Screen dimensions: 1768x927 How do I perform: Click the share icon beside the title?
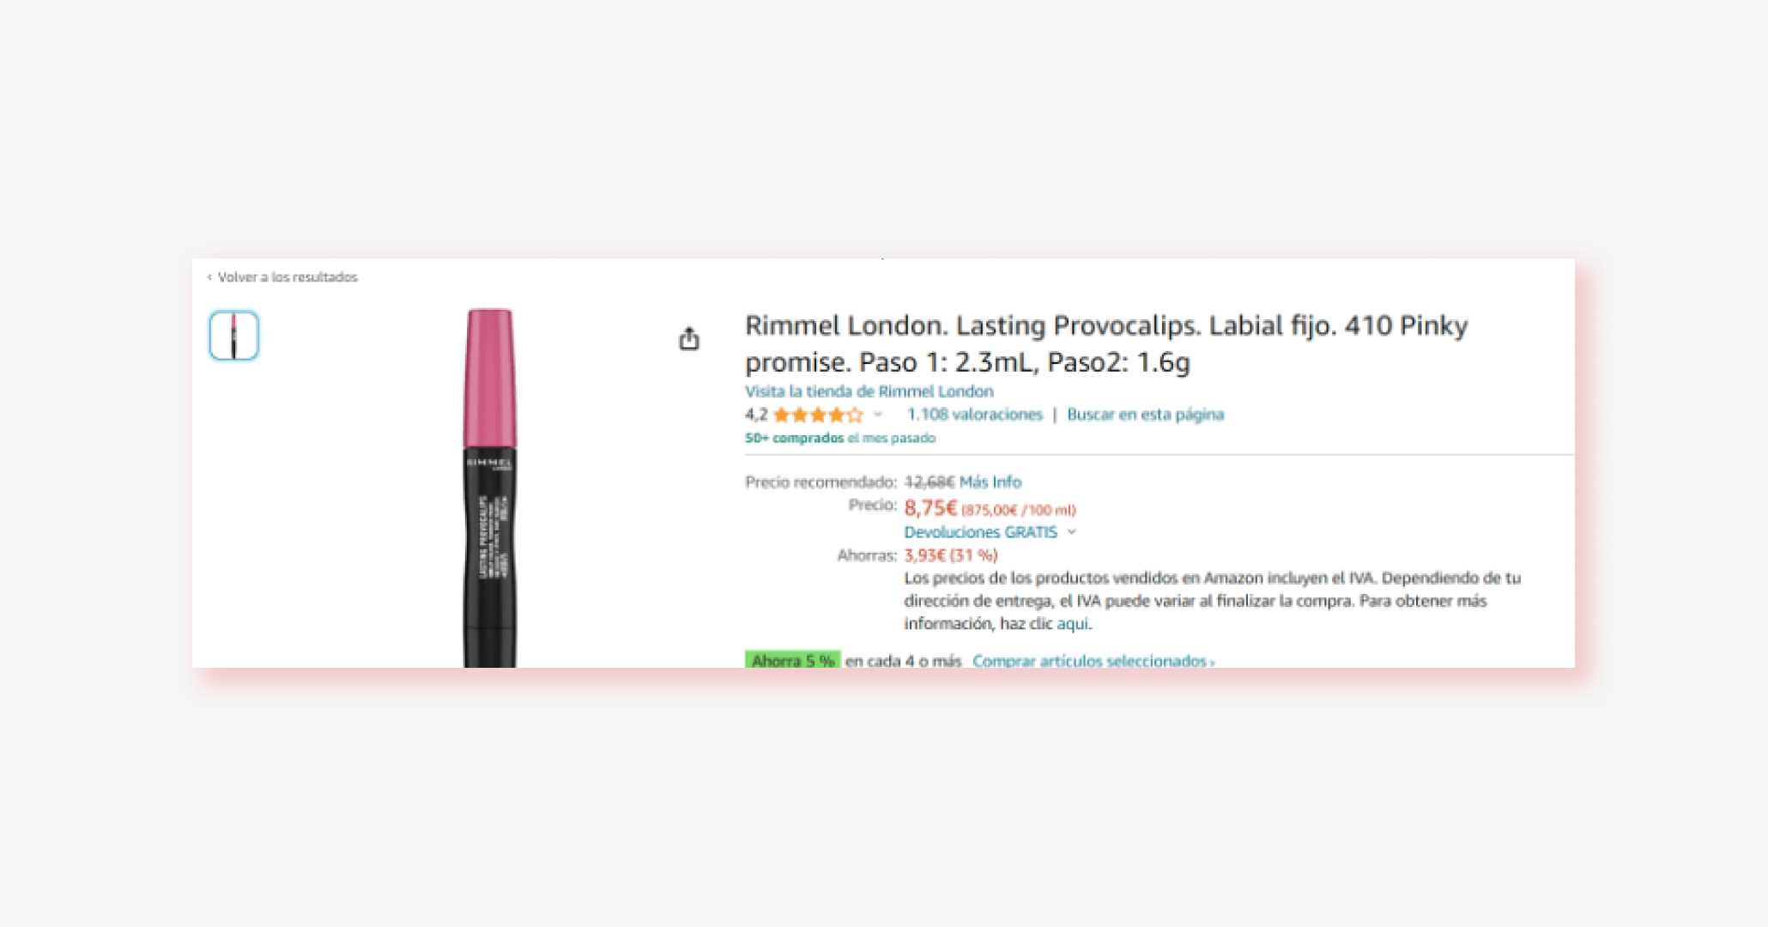pos(691,339)
